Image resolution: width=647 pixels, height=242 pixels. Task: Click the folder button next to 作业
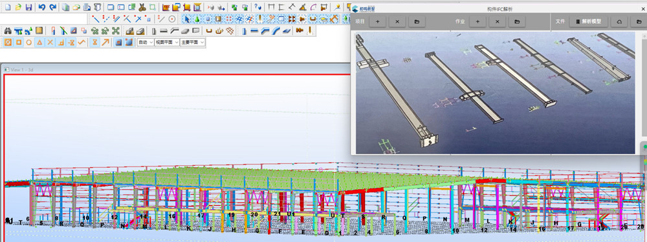pos(517,21)
